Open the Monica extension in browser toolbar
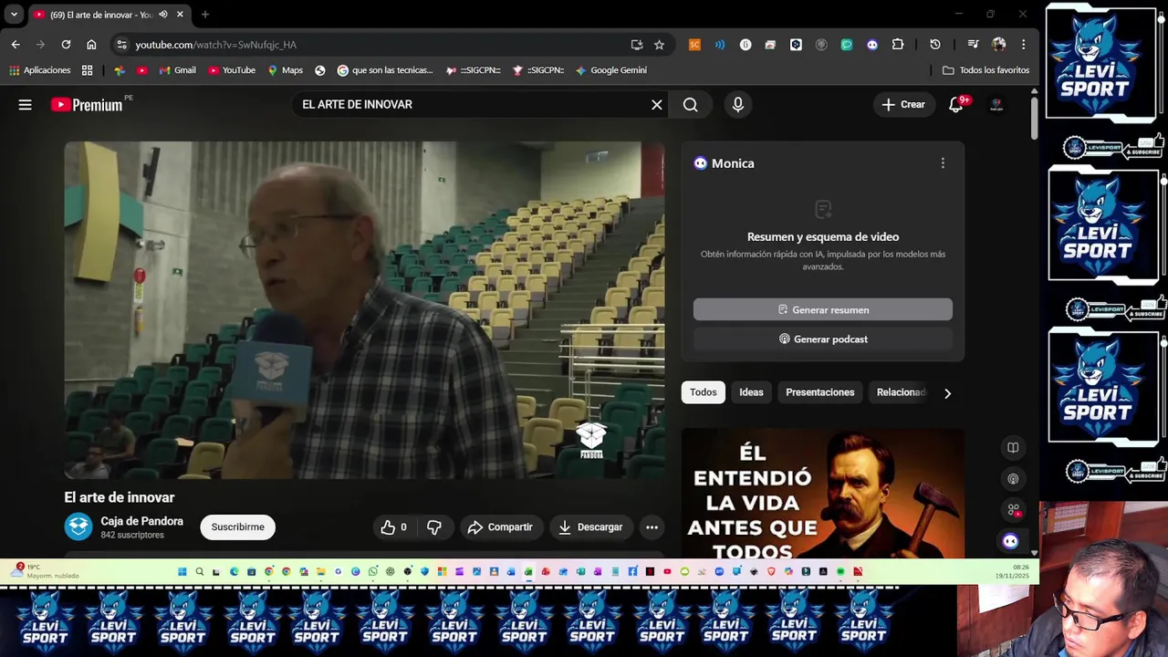Screen dimensions: 1168x657 click(x=872, y=45)
